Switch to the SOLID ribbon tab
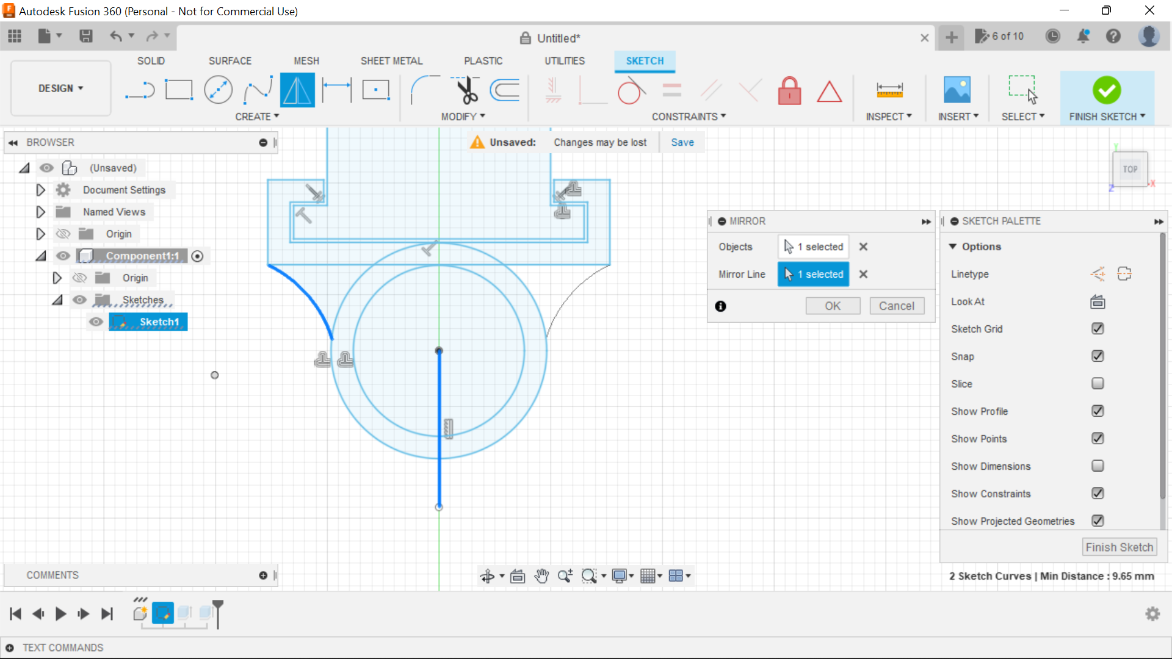This screenshot has width=1172, height=659. coord(151,60)
